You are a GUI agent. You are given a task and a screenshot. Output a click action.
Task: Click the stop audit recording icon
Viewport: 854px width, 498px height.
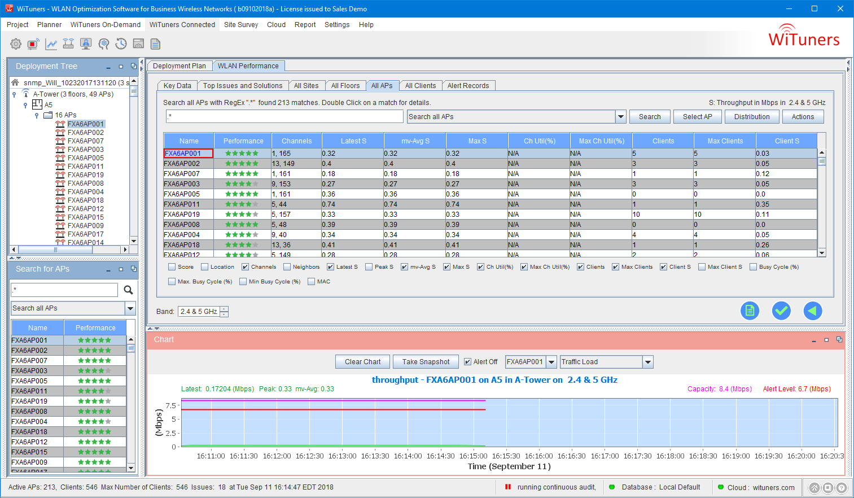[33, 44]
